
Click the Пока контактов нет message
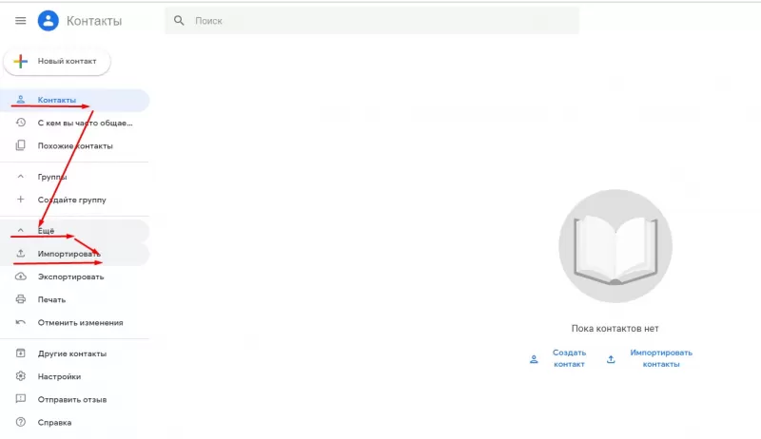pos(615,329)
